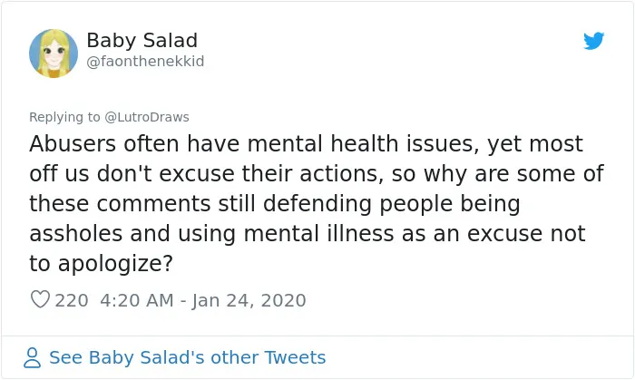The width and height of the screenshot is (635, 380).
Task: Open the Baby Salad display name
Action: point(142,41)
